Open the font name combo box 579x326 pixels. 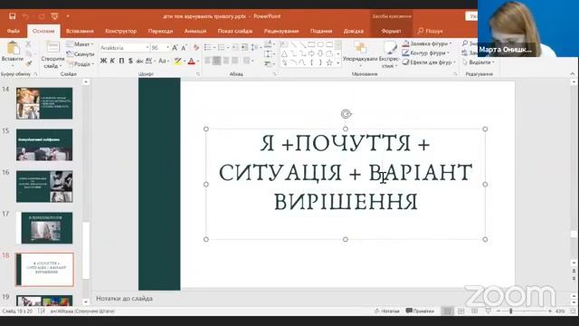coord(125,48)
